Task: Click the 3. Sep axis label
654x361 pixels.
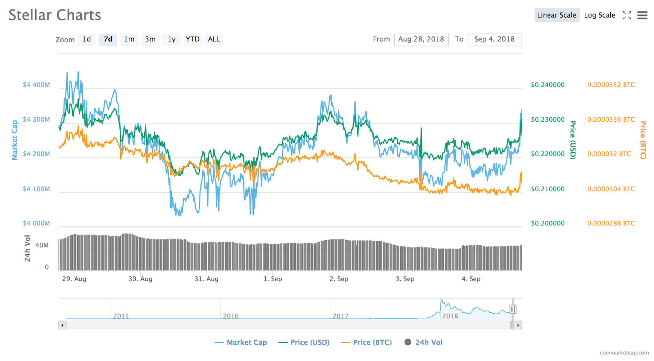Action: [x=405, y=279]
